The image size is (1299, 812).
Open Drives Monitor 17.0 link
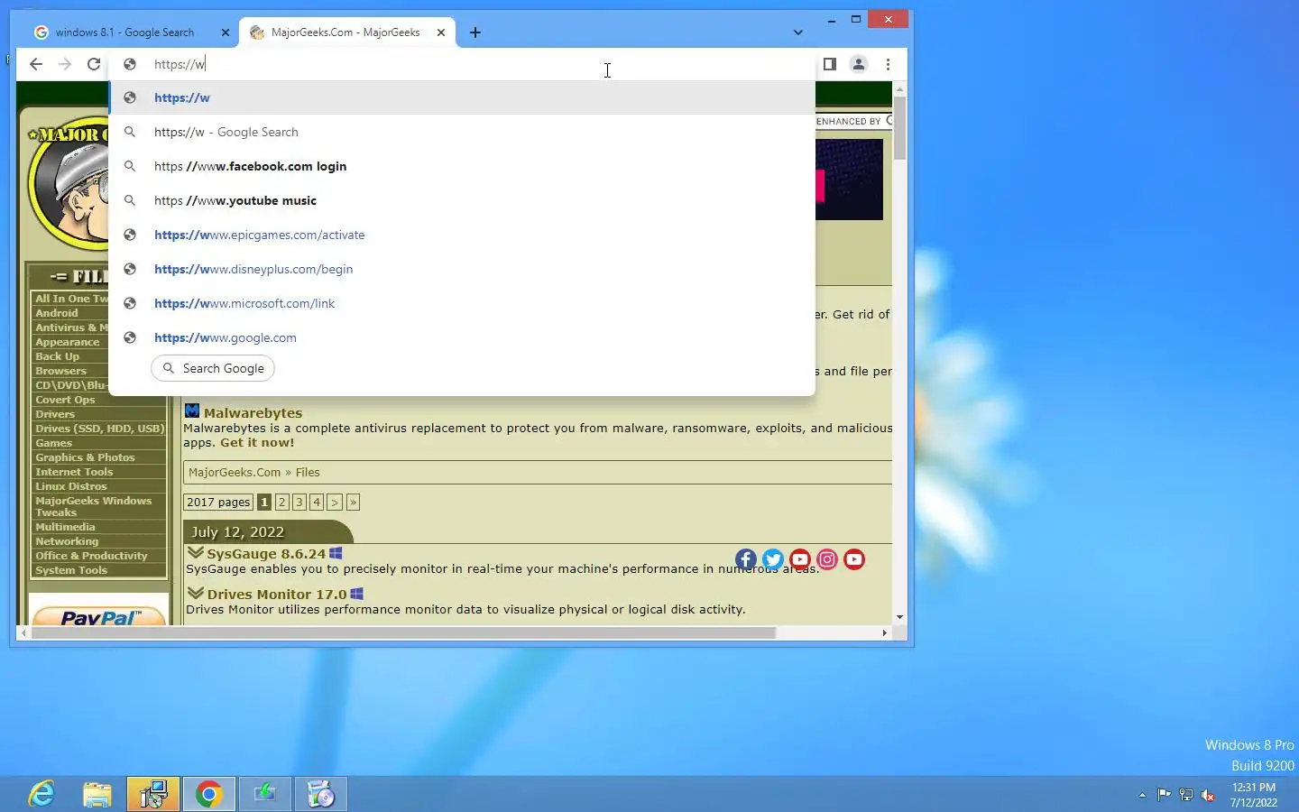277,595
